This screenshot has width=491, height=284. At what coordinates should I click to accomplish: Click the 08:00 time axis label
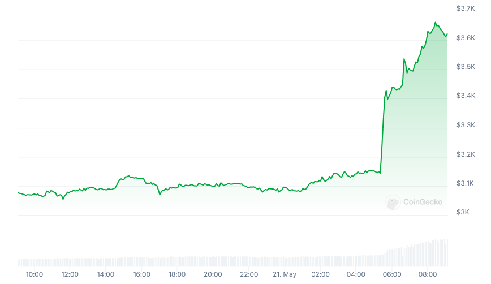coord(427,275)
